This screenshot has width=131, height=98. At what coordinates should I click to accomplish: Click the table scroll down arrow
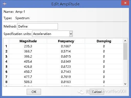coord(125,84)
